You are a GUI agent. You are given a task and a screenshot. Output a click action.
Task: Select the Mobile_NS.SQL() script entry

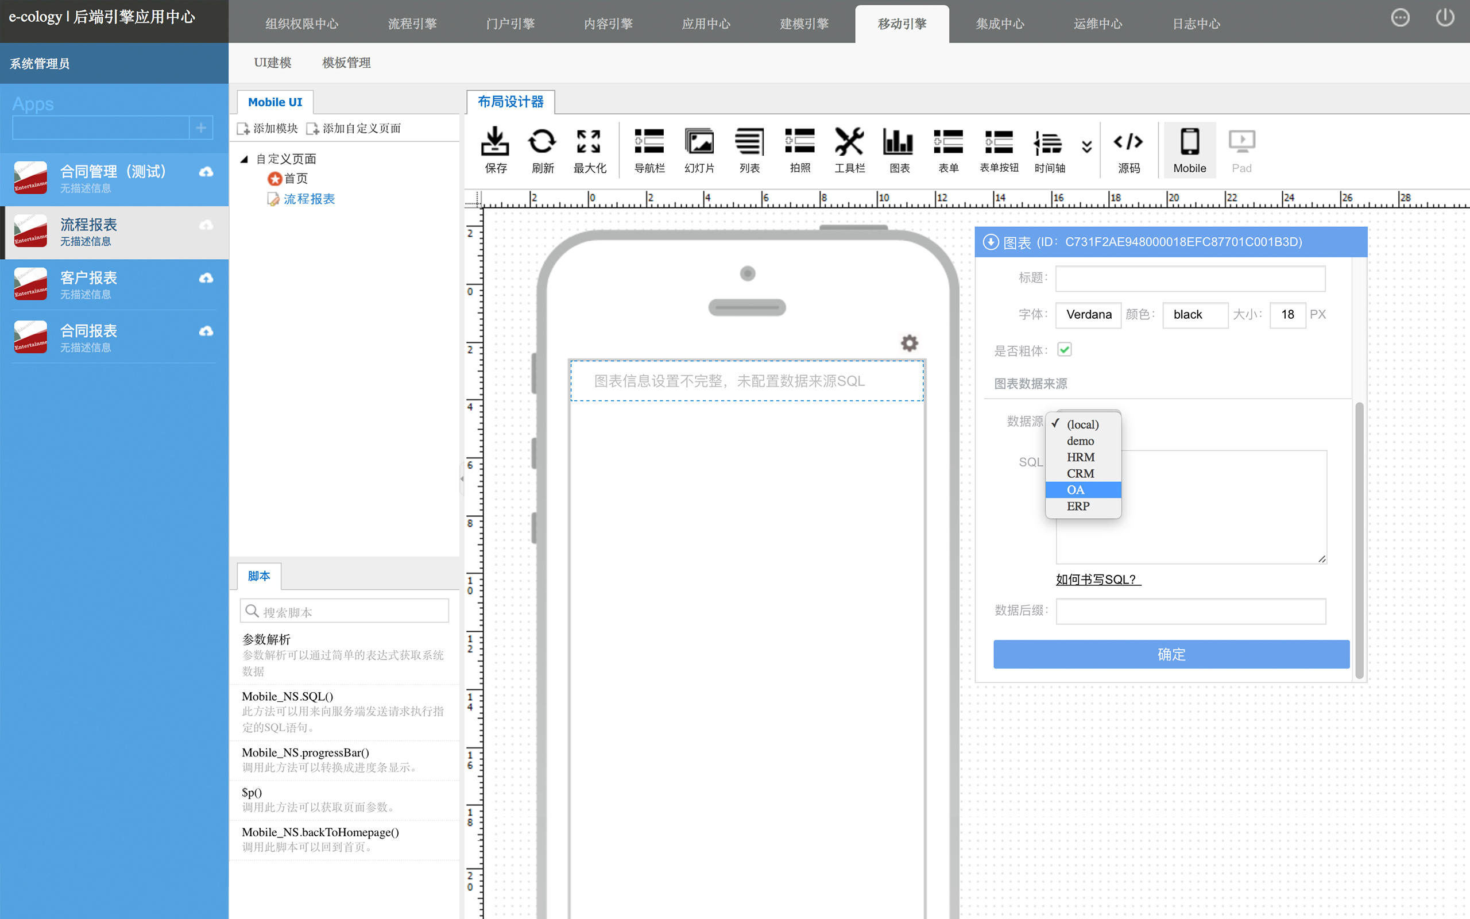pos(344,712)
